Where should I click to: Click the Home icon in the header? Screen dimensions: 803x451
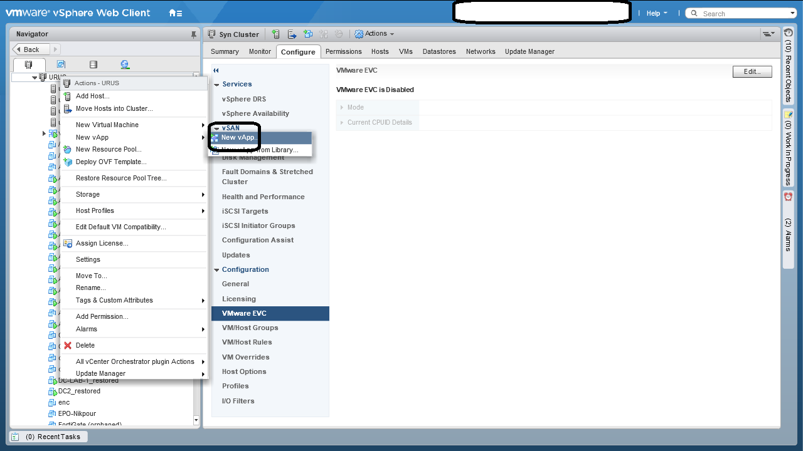click(175, 13)
